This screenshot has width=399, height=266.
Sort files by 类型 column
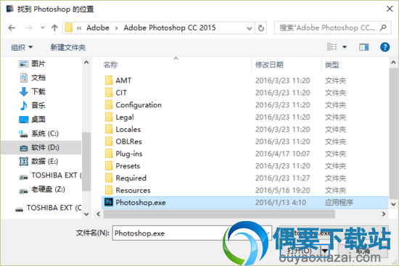pyautogui.click(x=332, y=65)
